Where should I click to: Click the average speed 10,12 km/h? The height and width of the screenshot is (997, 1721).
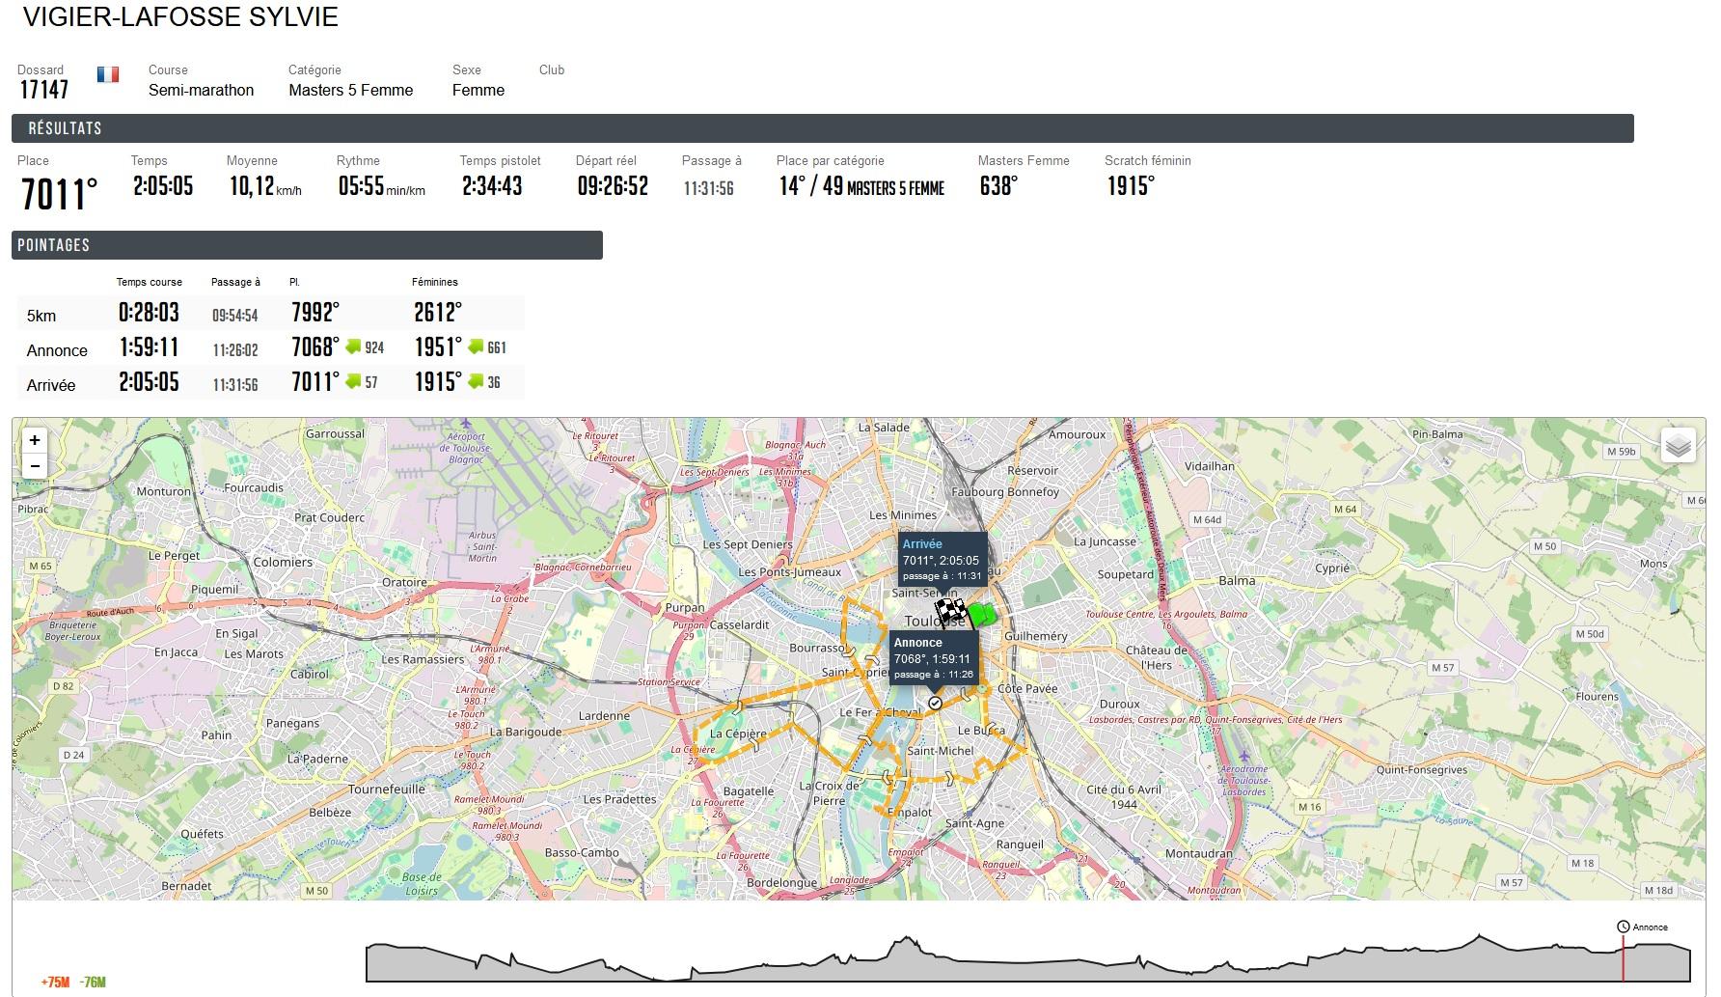[x=264, y=186]
